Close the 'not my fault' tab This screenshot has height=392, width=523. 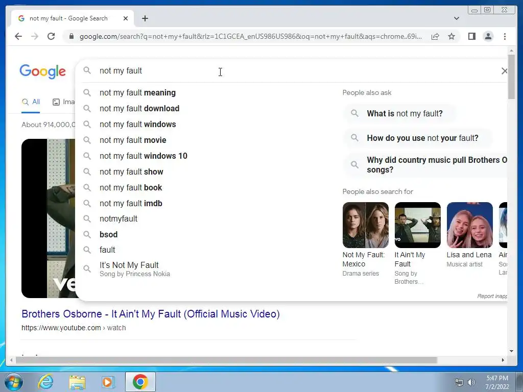coord(126,18)
